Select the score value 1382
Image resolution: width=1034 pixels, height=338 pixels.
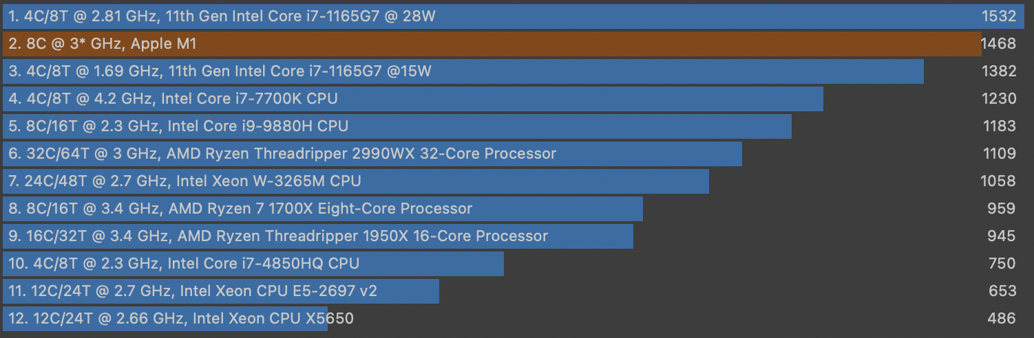click(999, 71)
